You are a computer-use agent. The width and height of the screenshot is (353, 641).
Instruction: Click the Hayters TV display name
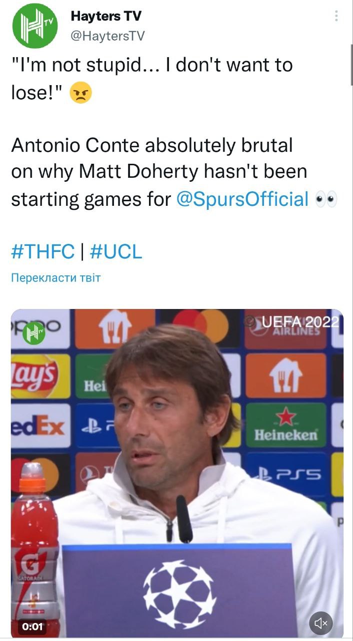point(106,16)
